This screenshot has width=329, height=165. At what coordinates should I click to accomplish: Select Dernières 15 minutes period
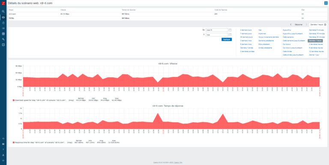point(317,33)
